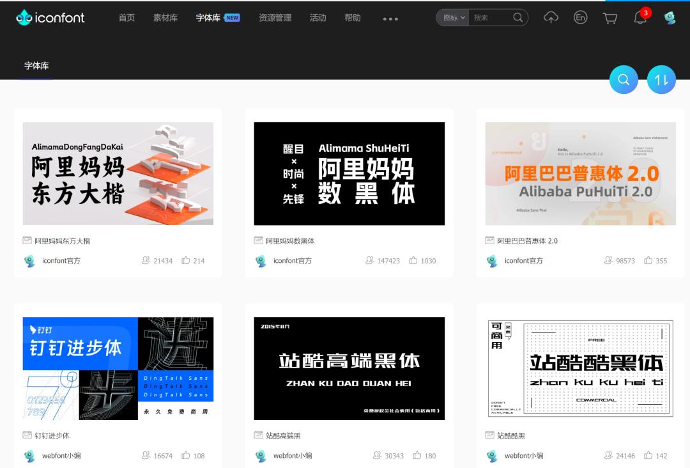The width and height of the screenshot is (690, 468).
Task: Click the 搜索 search input field
Action: [x=489, y=17]
